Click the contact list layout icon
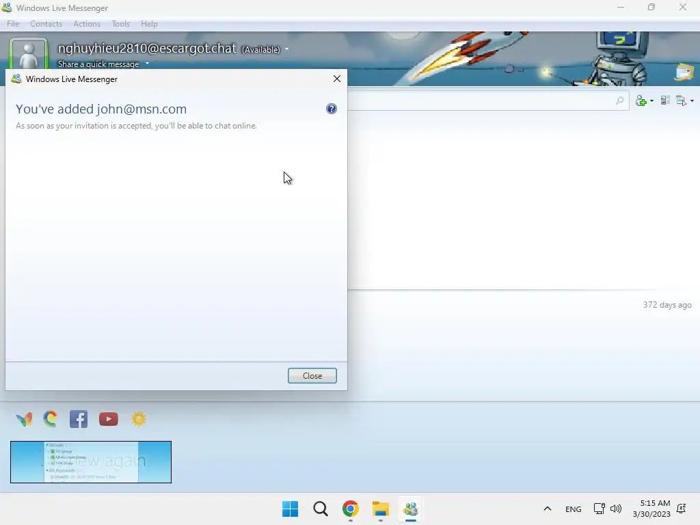This screenshot has height=525, width=700. (665, 100)
